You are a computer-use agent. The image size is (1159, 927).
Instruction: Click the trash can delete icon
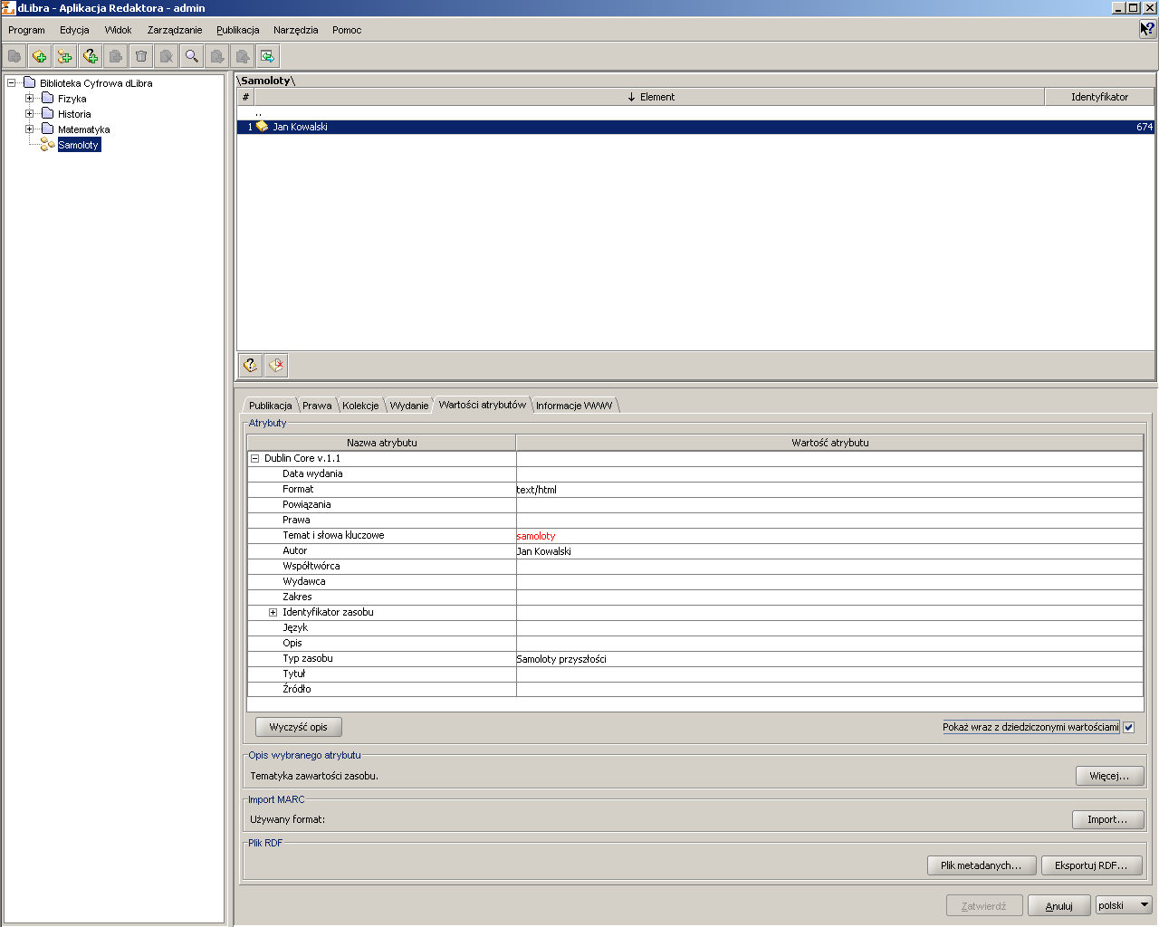click(x=141, y=56)
